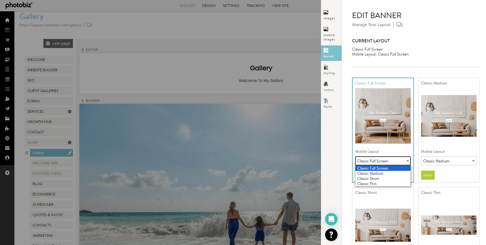Click the new page button

click(58, 43)
